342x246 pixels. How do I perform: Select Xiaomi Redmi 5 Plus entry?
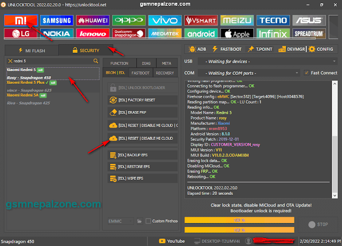(53, 86)
